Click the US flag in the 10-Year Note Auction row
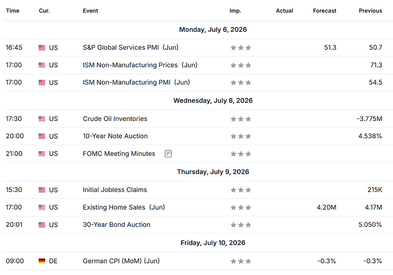393x275 pixels. pyautogui.click(x=42, y=136)
